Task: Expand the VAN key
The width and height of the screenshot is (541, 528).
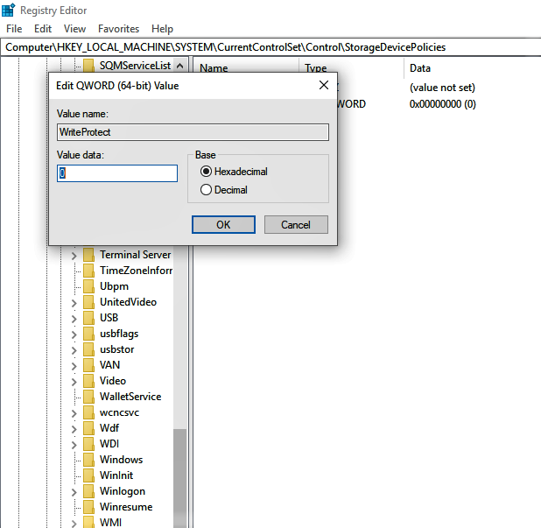Action: coord(74,366)
